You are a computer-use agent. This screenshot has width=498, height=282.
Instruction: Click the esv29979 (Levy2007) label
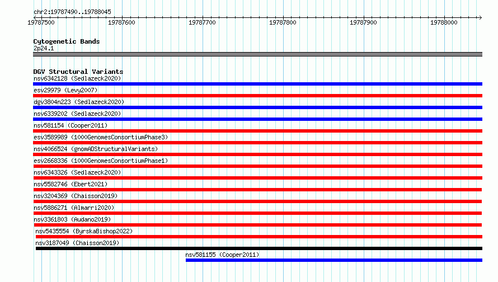pos(65,90)
